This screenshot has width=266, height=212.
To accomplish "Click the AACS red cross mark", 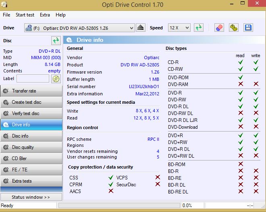I will (x=111, y=191).
